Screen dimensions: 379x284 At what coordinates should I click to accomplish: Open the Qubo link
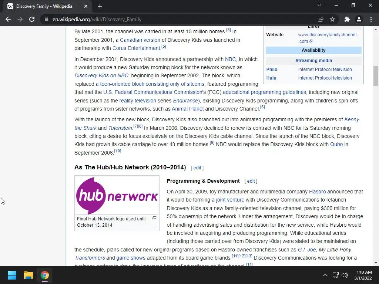(336, 145)
